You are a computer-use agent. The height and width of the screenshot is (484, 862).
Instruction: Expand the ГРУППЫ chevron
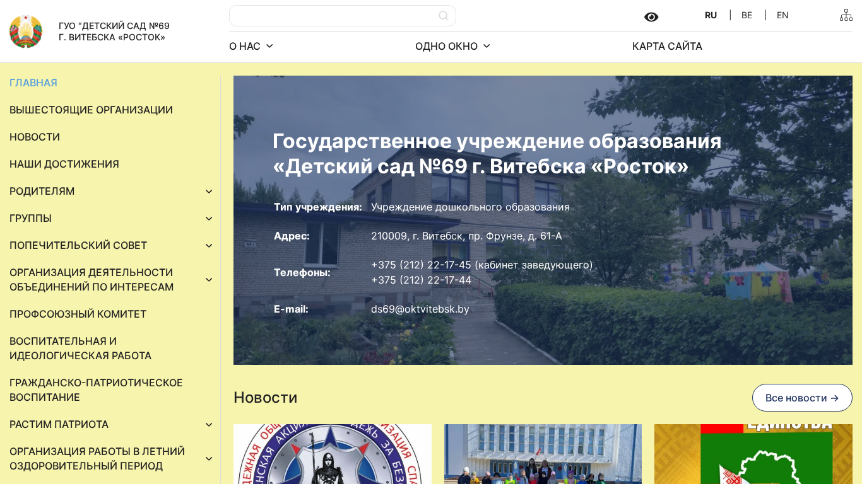point(209,219)
